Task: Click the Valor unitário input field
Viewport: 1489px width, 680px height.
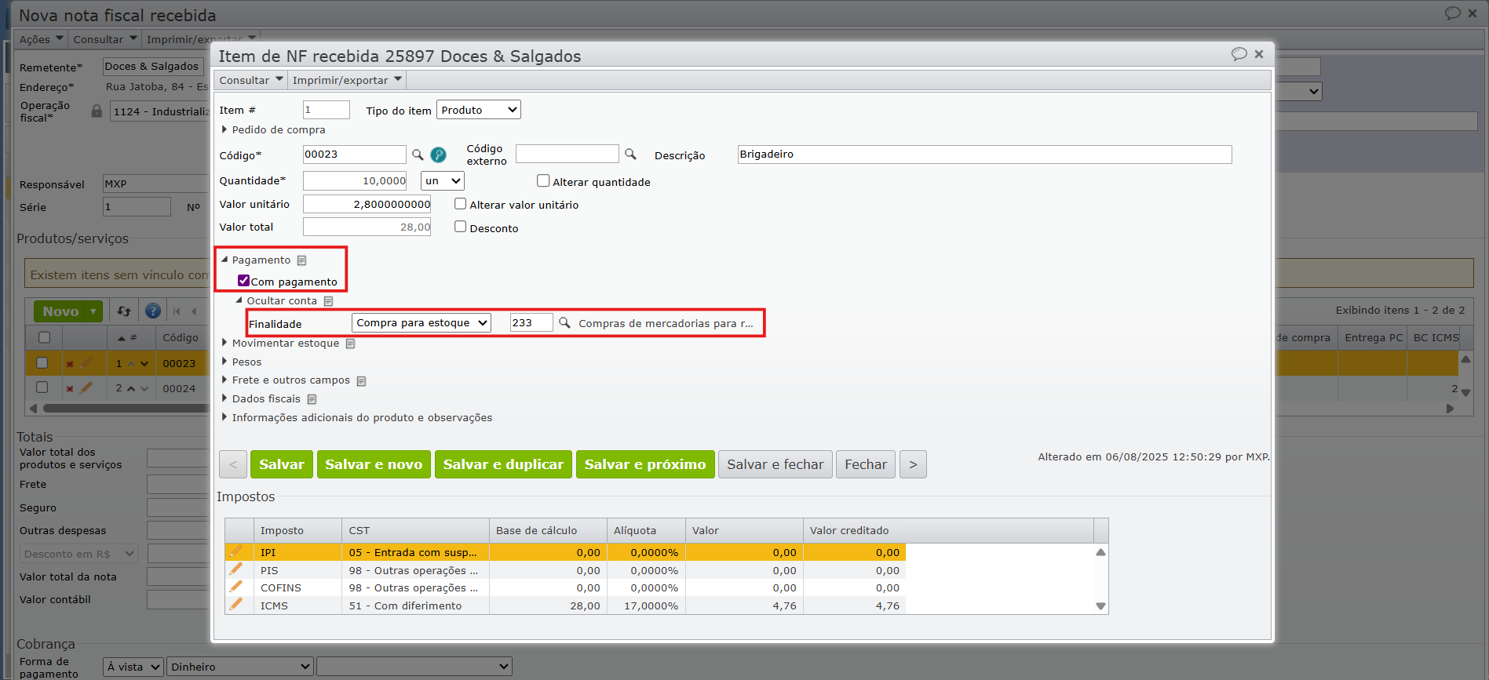Action: coord(367,204)
